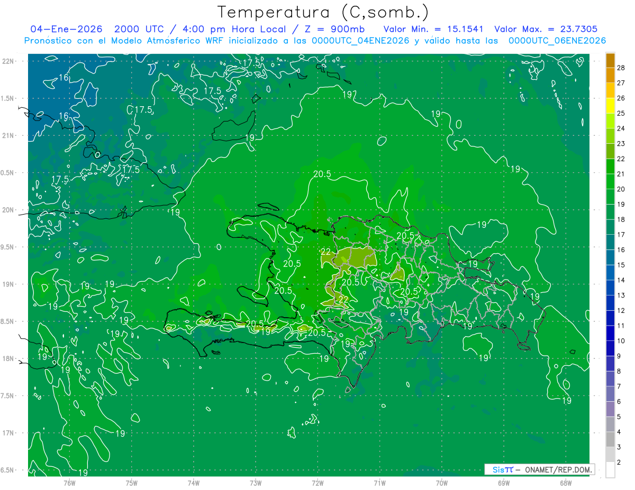
Task: Pick the pure blue swatch between 10 and 11
Action: (611, 334)
